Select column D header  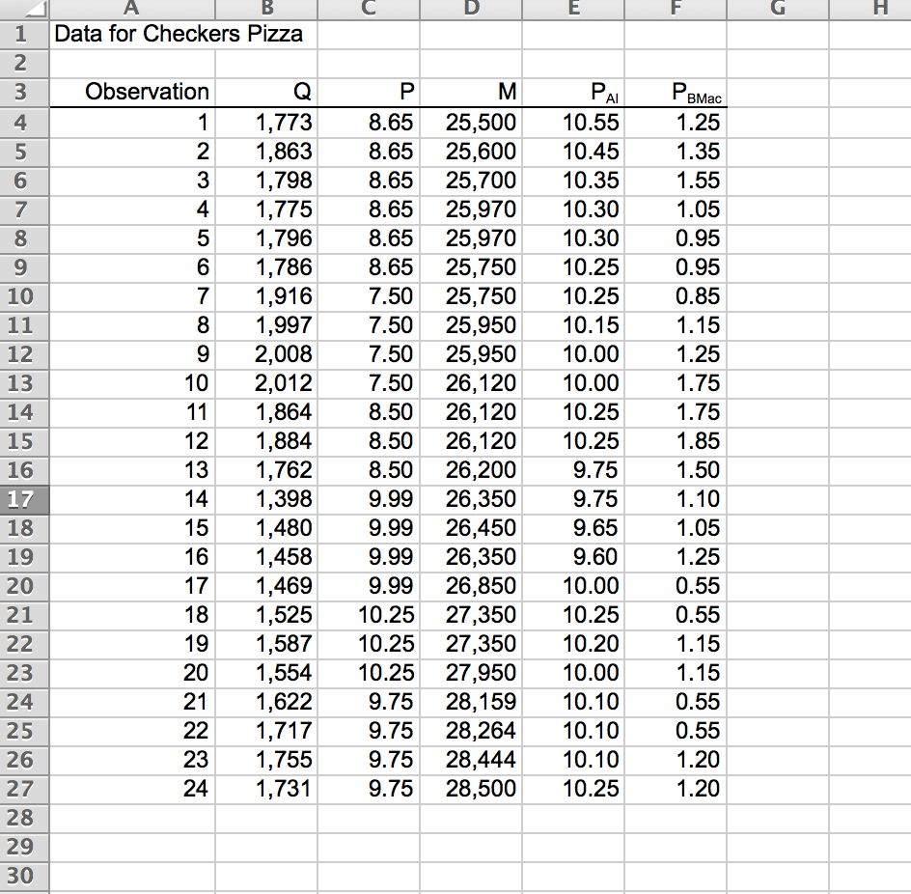click(472, 9)
